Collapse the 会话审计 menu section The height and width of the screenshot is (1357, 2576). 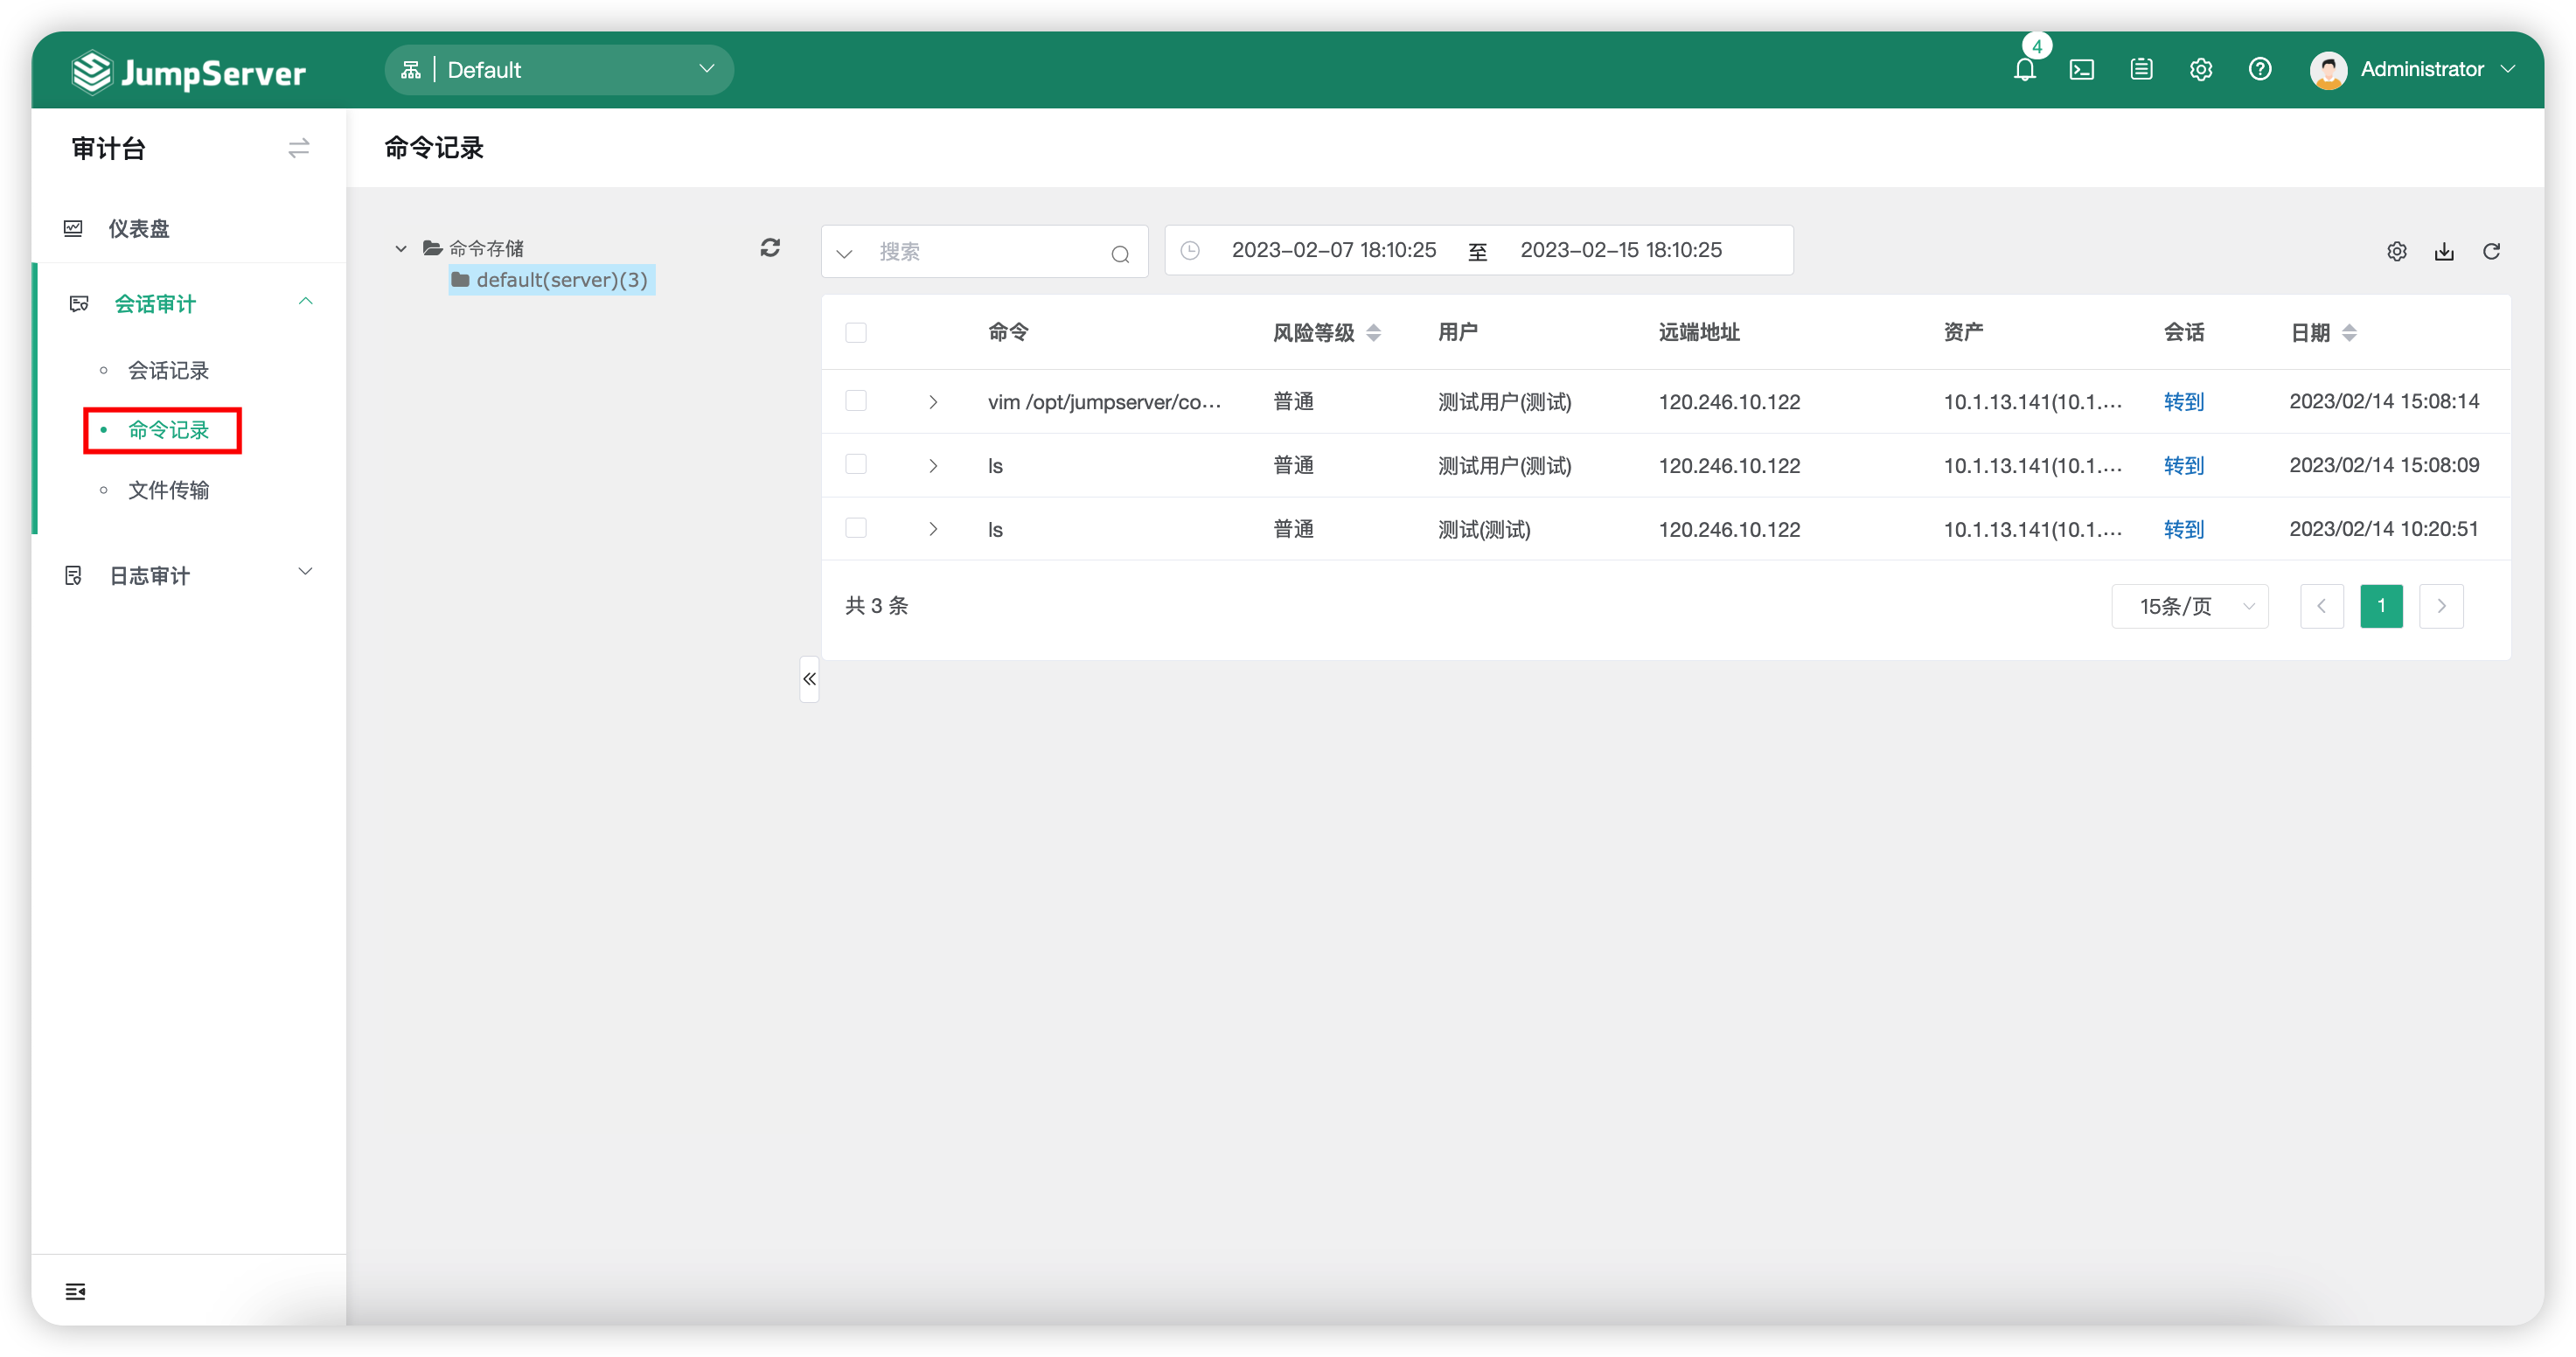[189, 303]
